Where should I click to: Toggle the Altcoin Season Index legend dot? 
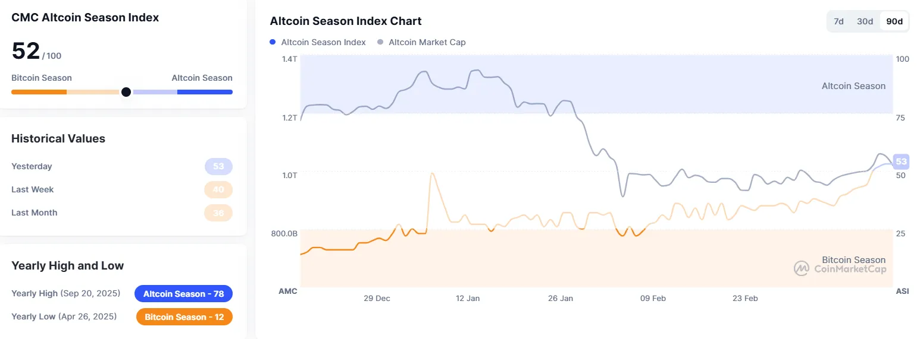(273, 42)
